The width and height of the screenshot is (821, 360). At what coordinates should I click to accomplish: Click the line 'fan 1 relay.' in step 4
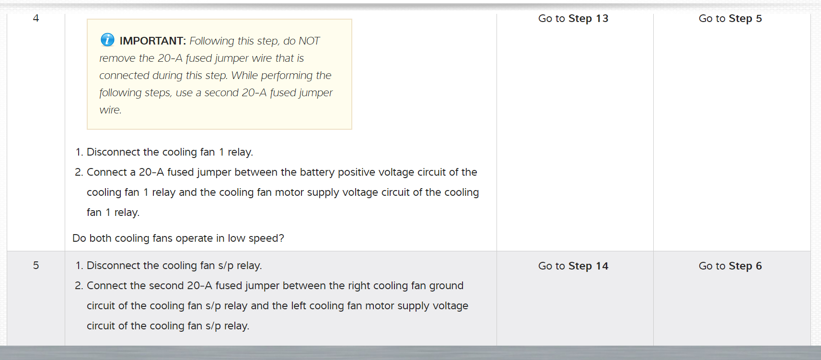coord(113,213)
